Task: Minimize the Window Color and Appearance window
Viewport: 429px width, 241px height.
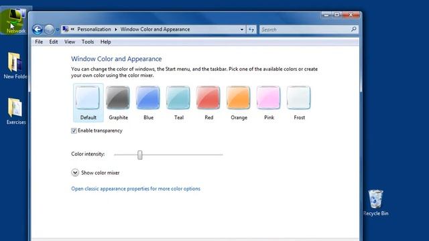Action: tap(326, 15)
